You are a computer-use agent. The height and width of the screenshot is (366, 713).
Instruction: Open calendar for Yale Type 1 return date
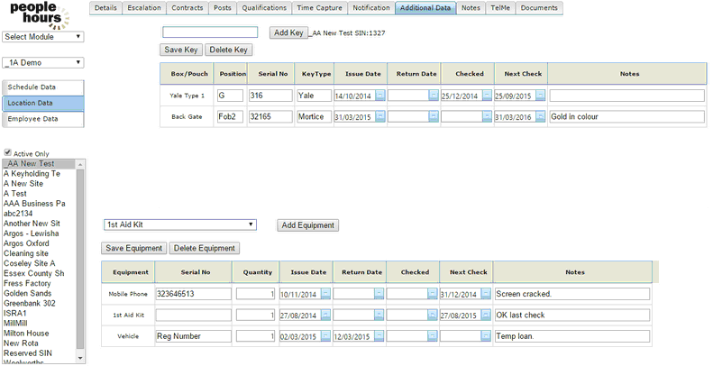tap(434, 96)
